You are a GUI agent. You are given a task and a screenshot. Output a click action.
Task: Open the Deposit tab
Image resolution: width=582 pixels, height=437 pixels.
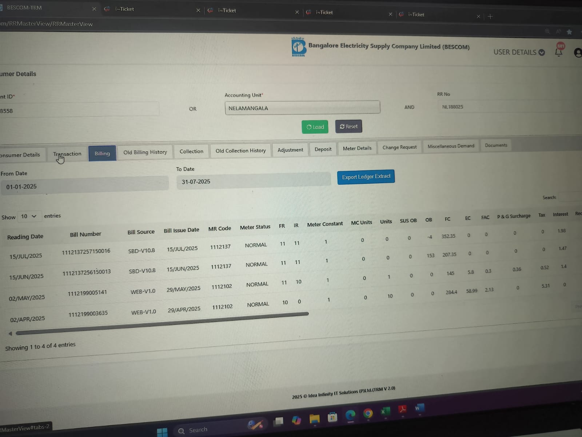click(x=323, y=149)
